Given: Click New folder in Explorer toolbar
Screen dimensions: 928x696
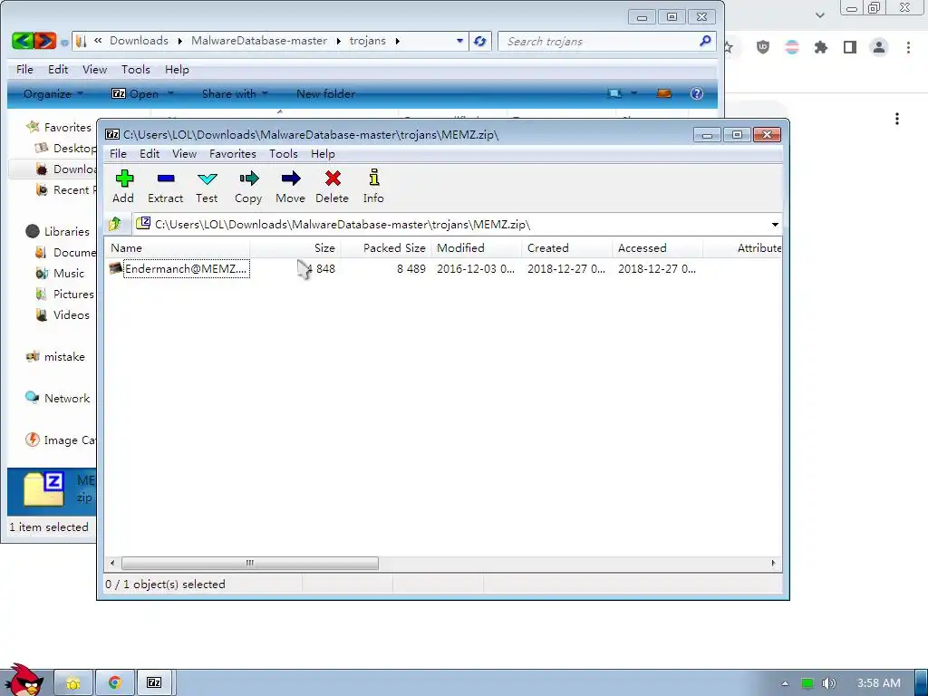Looking at the screenshot, I should 325,93.
